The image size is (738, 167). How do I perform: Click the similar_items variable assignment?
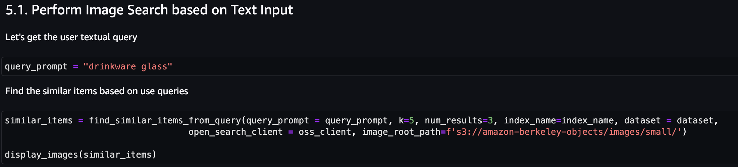coord(39,120)
